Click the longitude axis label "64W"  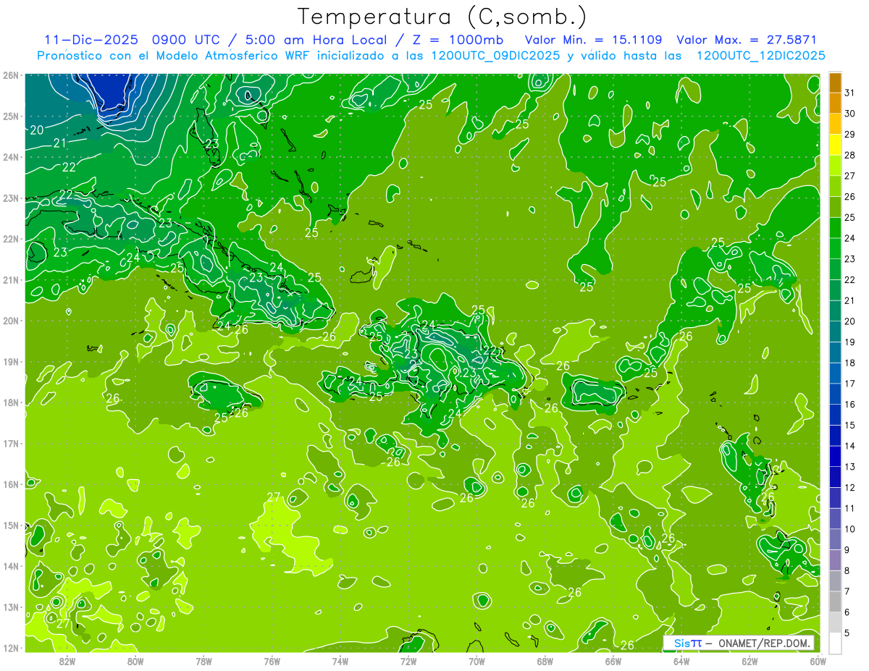pos(681,661)
